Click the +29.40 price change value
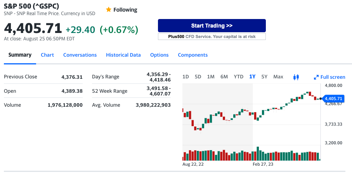Screen dimensions: 352x175 click(80, 29)
